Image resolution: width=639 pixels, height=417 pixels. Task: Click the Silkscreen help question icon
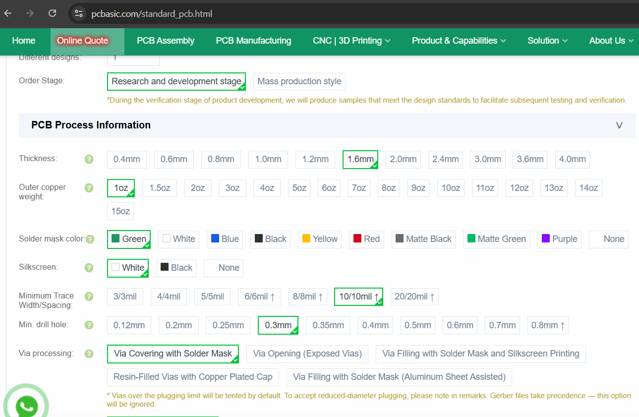tap(89, 268)
